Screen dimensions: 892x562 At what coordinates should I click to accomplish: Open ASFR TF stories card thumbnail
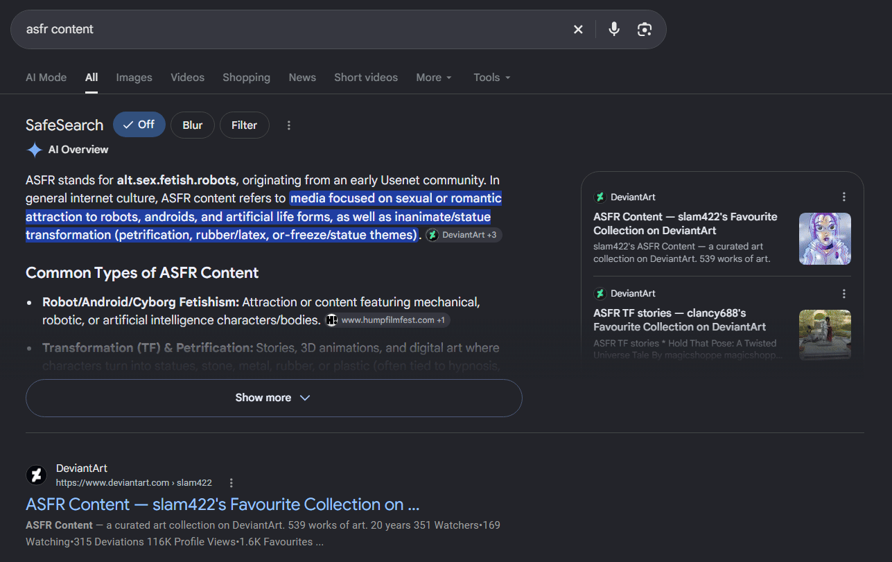[x=825, y=335]
